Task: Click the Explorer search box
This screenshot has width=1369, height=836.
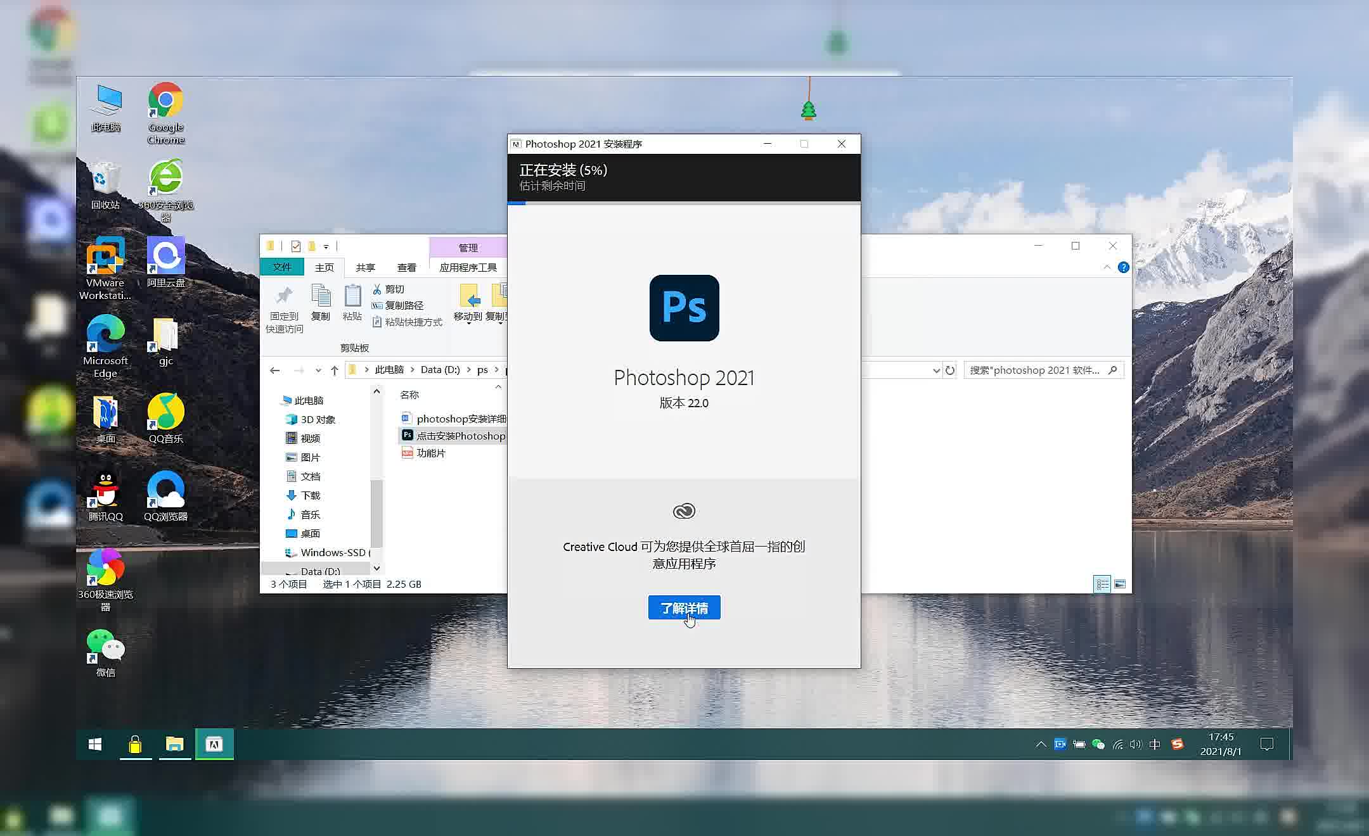Action: pos(1043,370)
